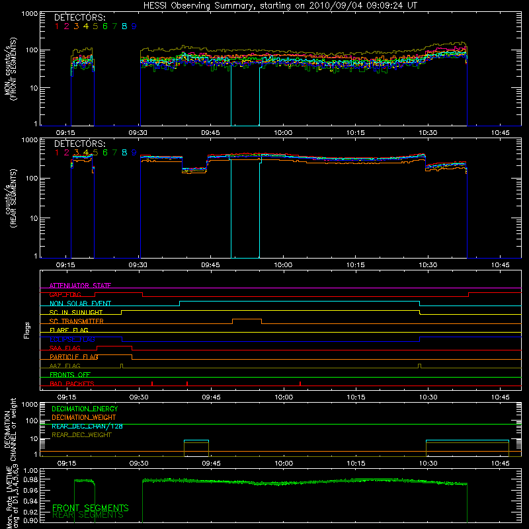
Task: Click detector number 4 in front segments legend
Action: [86, 26]
